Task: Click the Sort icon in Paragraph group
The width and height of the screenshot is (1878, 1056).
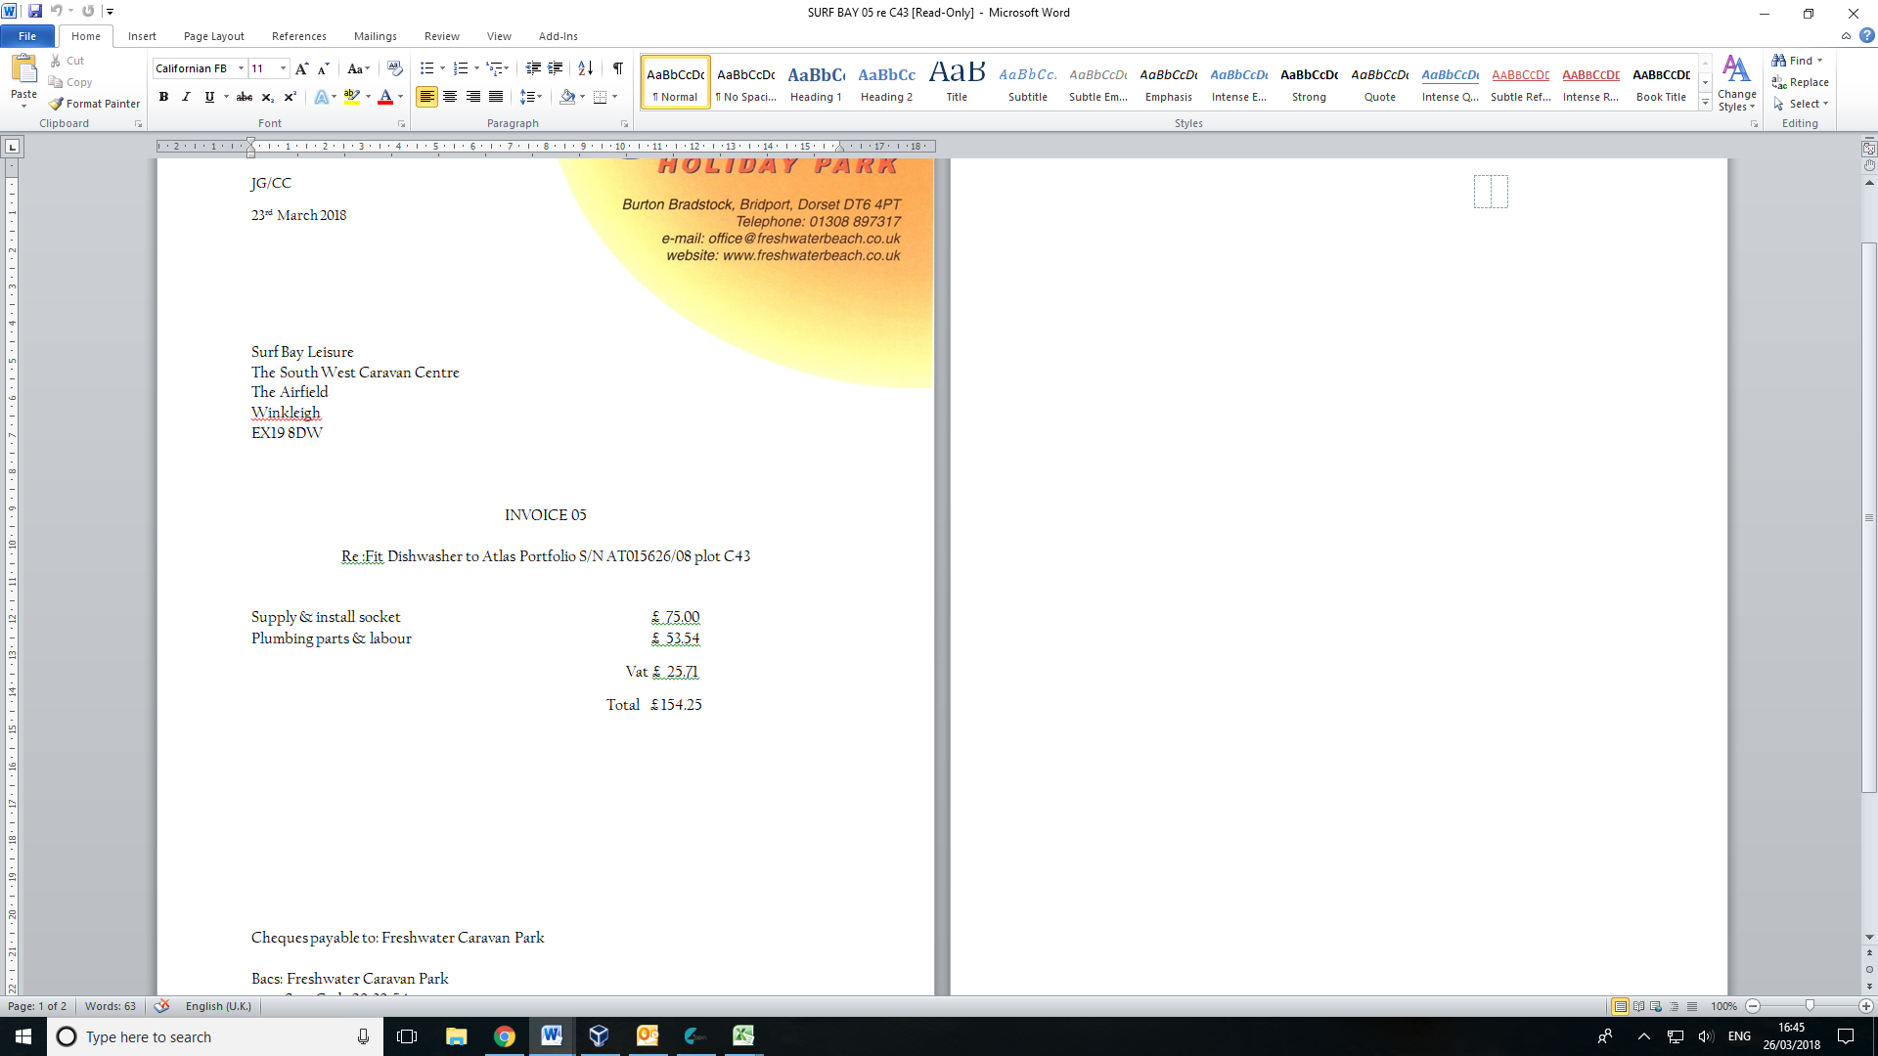Action: tap(585, 68)
